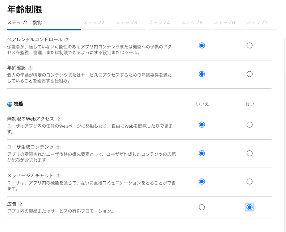Select はい for ペアレンタルコントロール
The image size is (286, 232).
click(249, 45)
